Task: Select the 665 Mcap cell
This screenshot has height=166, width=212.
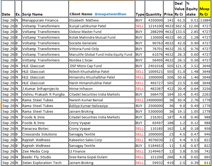Action: (205, 157)
